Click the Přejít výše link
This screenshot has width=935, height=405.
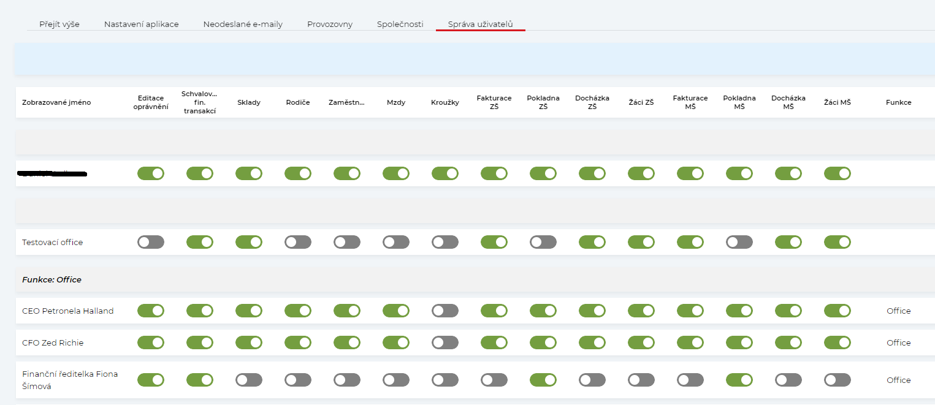(59, 25)
